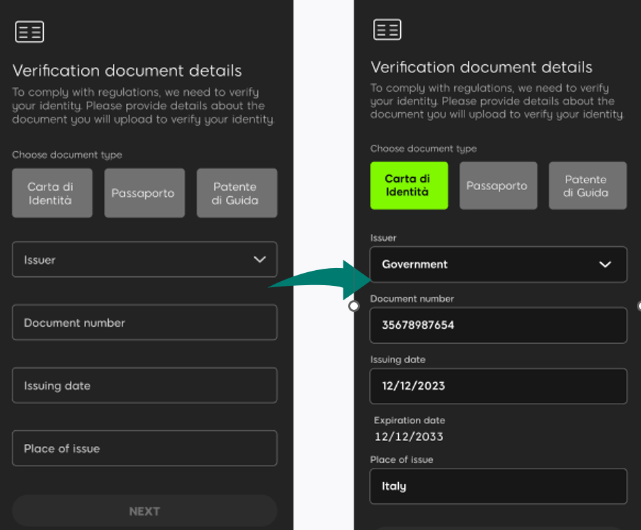The width and height of the screenshot is (641, 530).
Task: Click the document icon above the filled form
Action: (387, 30)
